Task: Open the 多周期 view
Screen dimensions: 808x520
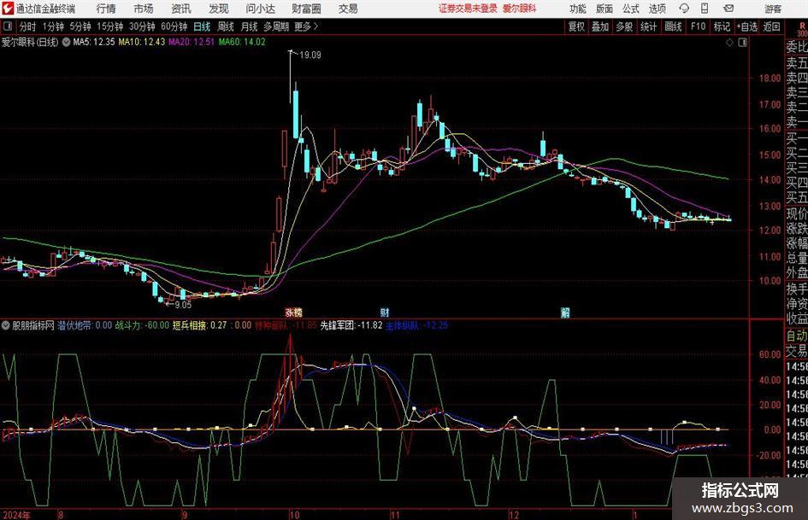Action: (x=276, y=26)
